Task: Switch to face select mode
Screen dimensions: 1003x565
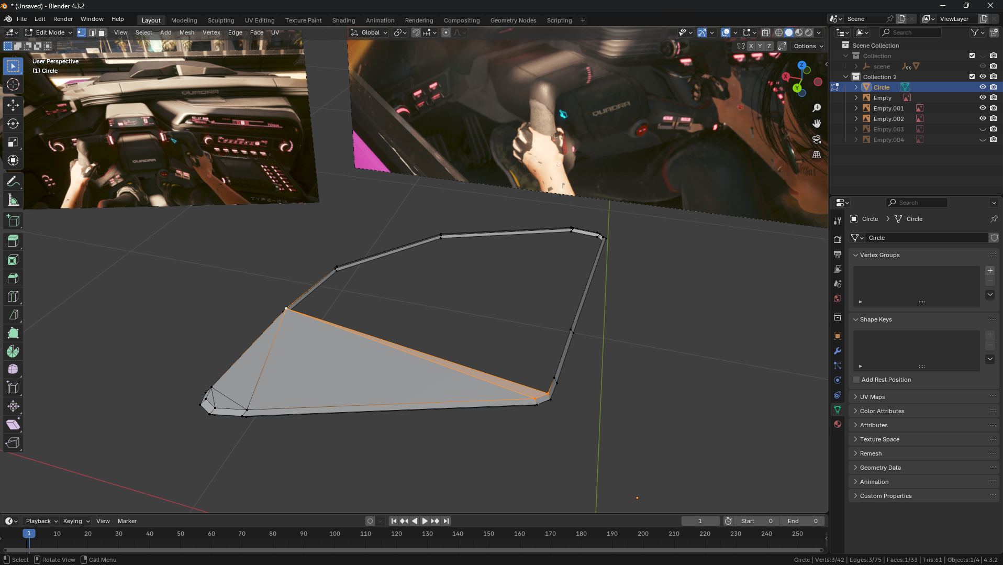Action: tap(103, 32)
